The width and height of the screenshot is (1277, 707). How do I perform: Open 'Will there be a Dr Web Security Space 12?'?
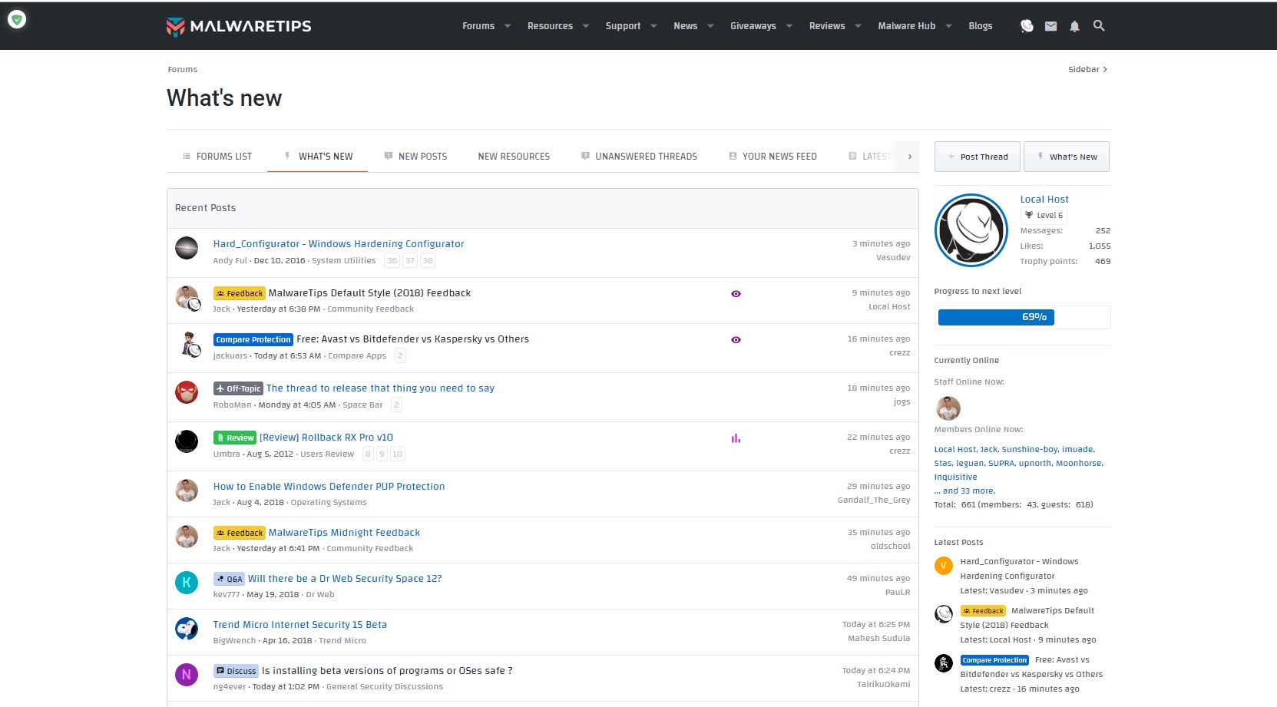345,579
